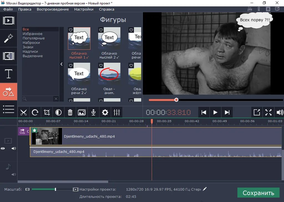The height and width of the screenshot is (202, 284).
Task: Click the trash delete icon
Action: pos(70,112)
